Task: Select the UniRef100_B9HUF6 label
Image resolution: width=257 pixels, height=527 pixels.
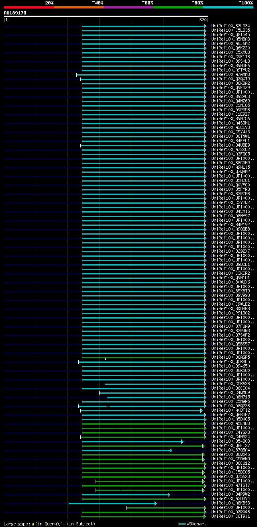Action: (x=230, y=66)
